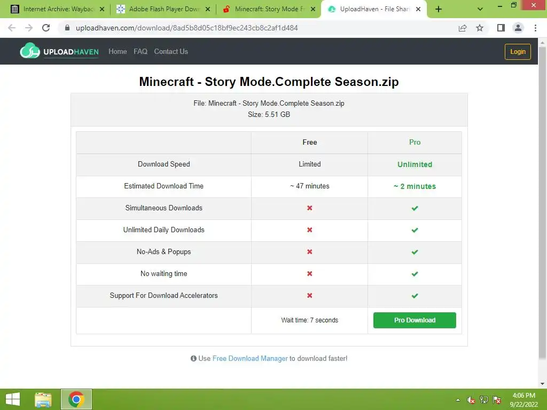Click red X in Simultaneous Downloads row

309,208
